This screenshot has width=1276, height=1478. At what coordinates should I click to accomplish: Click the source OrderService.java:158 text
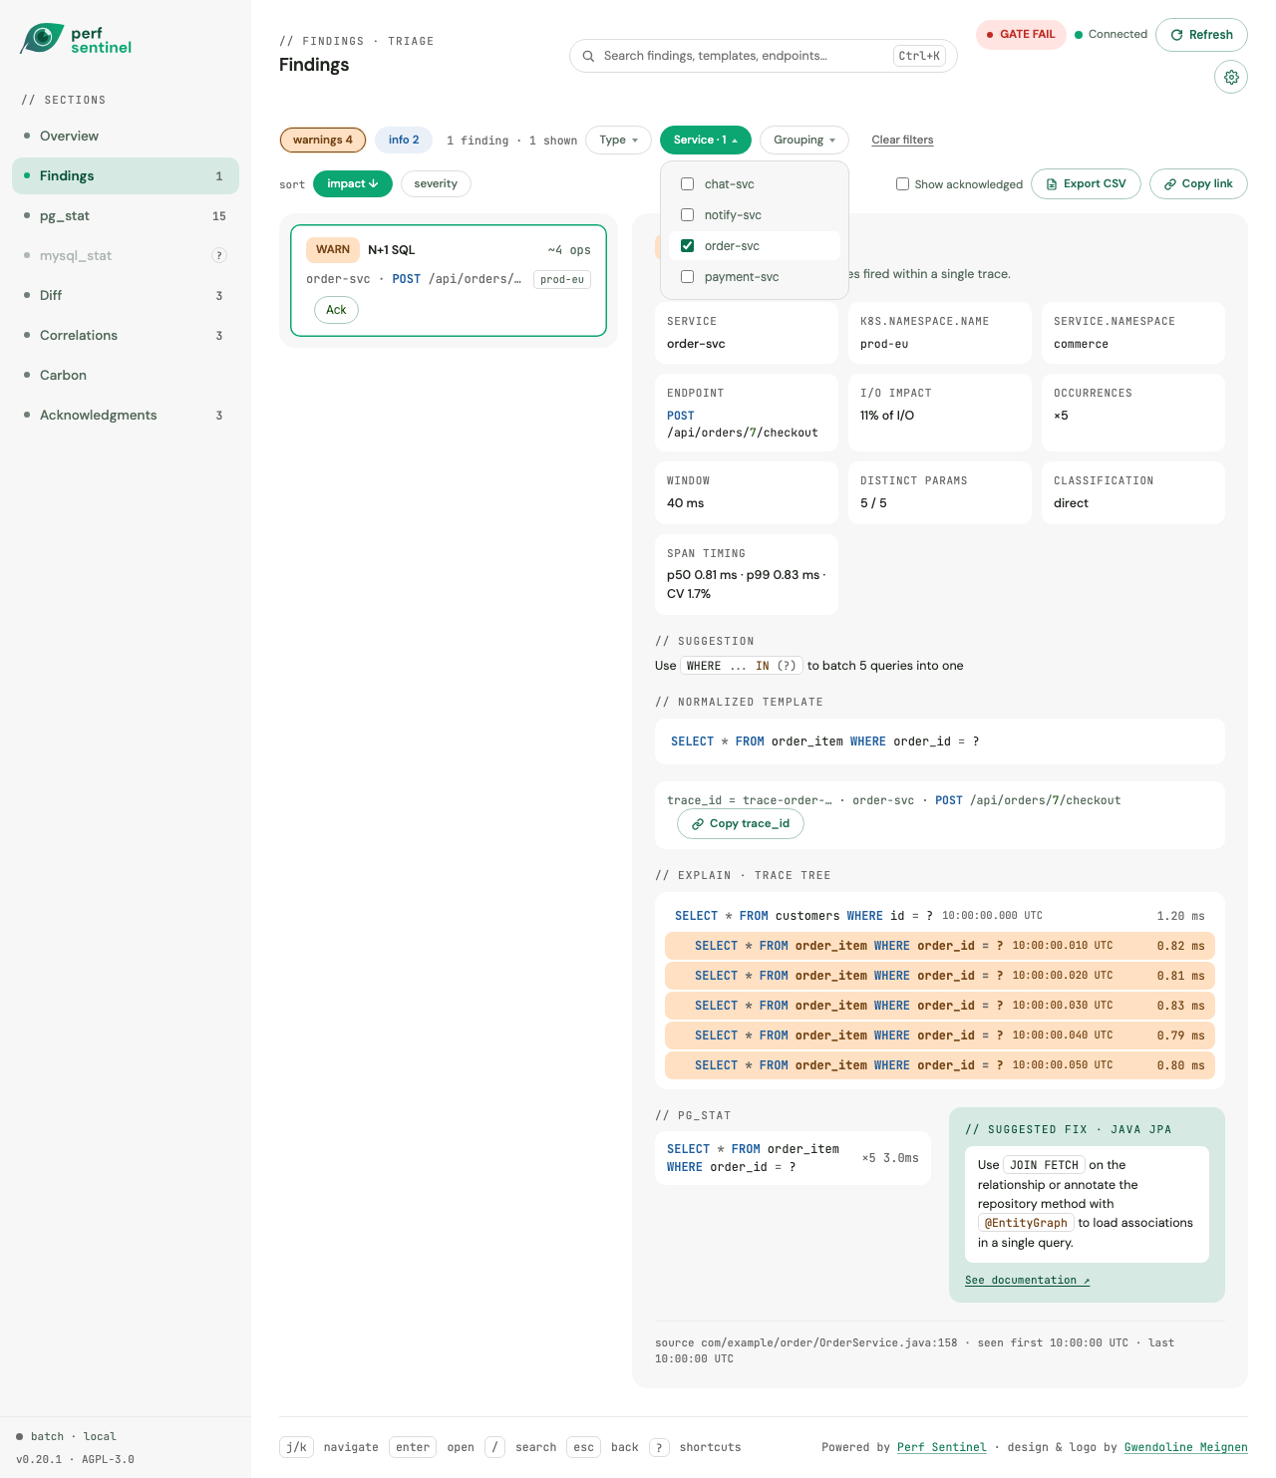coord(805,1342)
